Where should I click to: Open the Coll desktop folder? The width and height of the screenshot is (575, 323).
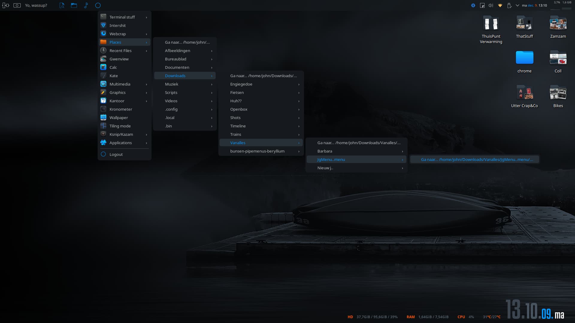point(558,62)
